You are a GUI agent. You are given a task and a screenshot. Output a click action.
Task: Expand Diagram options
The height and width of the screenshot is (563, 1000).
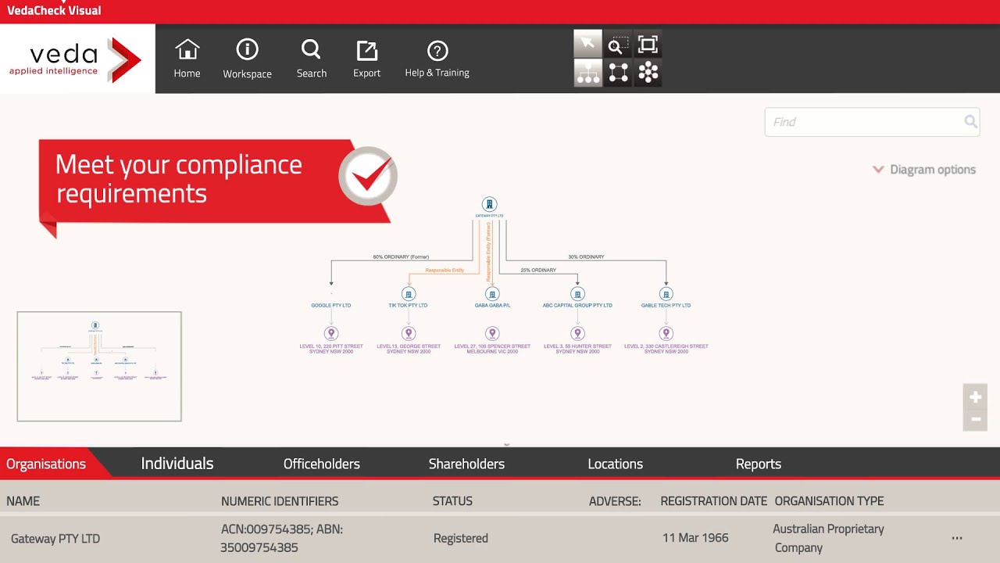[924, 169]
